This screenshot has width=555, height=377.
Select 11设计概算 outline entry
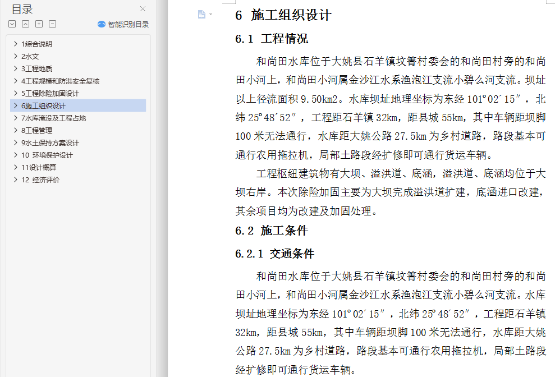pyautogui.click(x=39, y=167)
